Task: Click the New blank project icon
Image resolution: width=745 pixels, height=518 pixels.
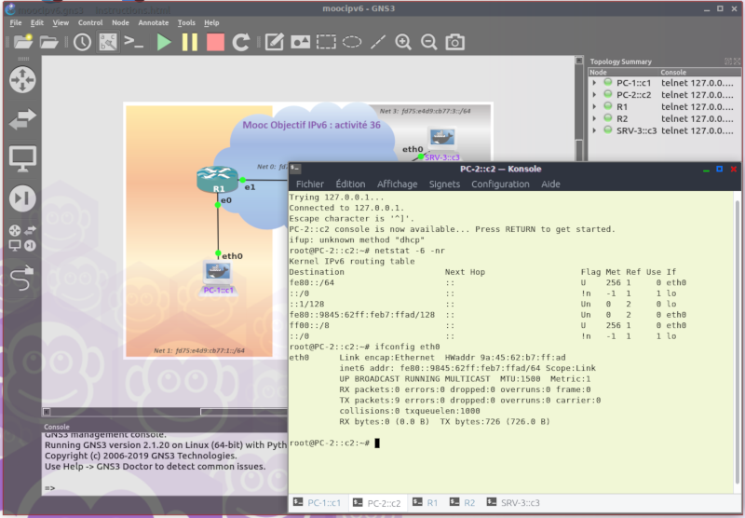Action: [x=22, y=42]
